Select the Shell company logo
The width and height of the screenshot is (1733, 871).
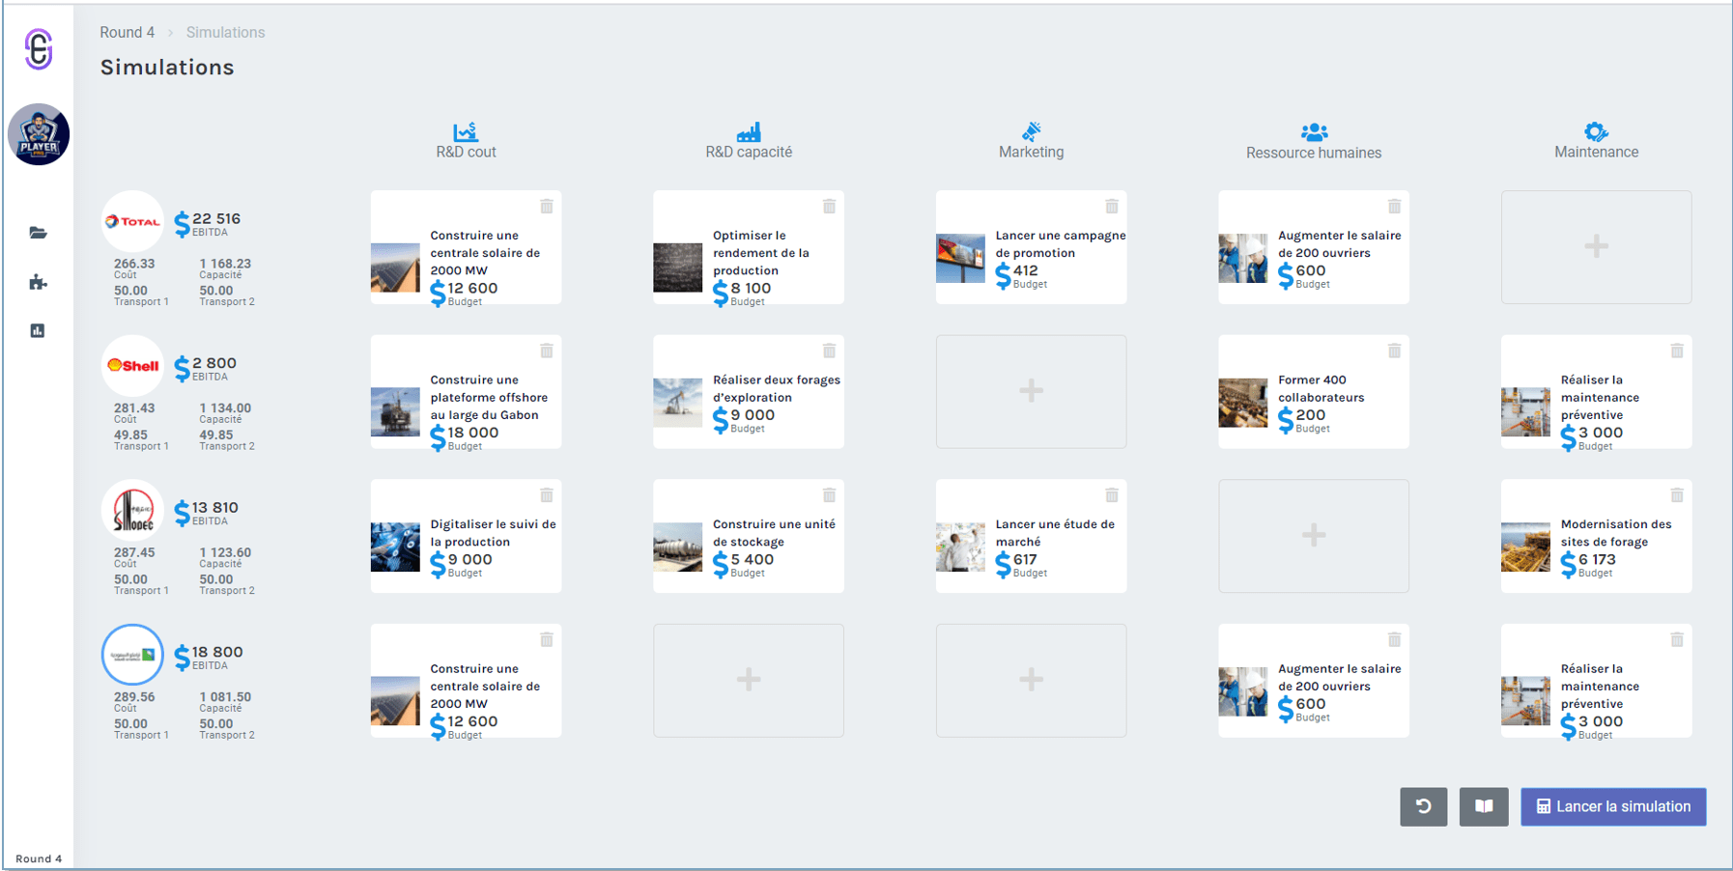click(x=132, y=365)
